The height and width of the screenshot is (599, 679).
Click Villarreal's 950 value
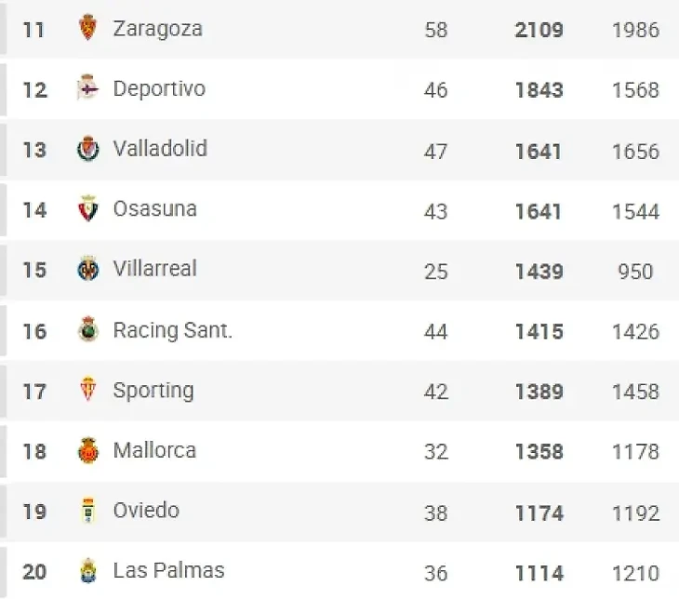coord(635,272)
